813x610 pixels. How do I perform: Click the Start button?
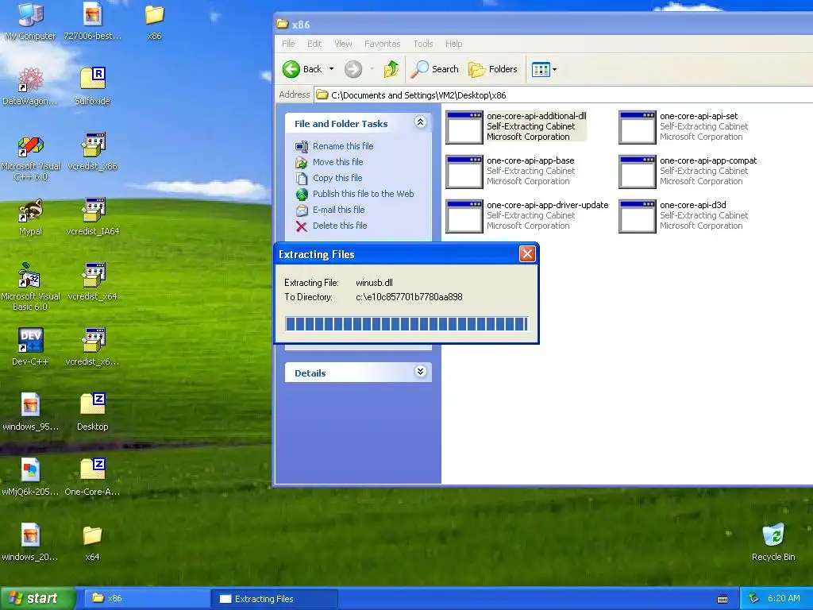(x=37, y=599)
